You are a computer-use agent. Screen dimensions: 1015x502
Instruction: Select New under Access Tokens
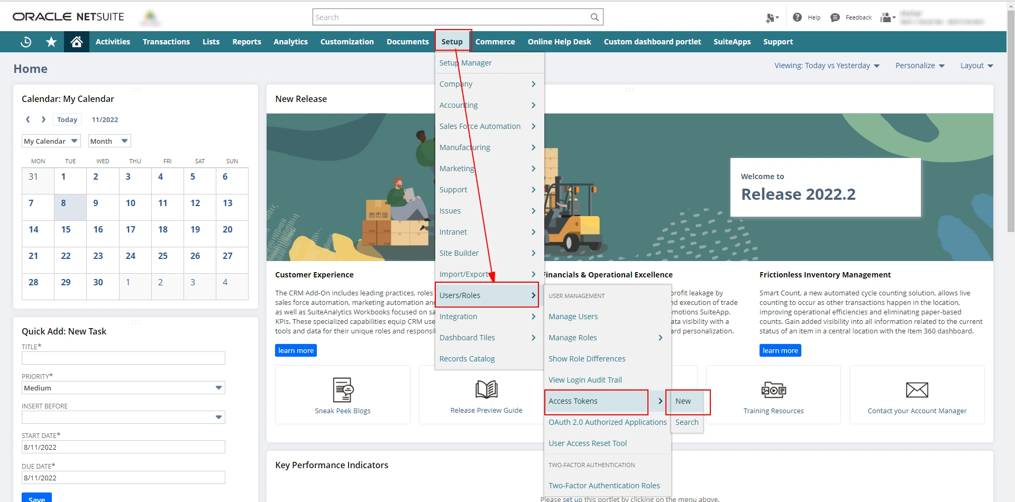[683, 401]
